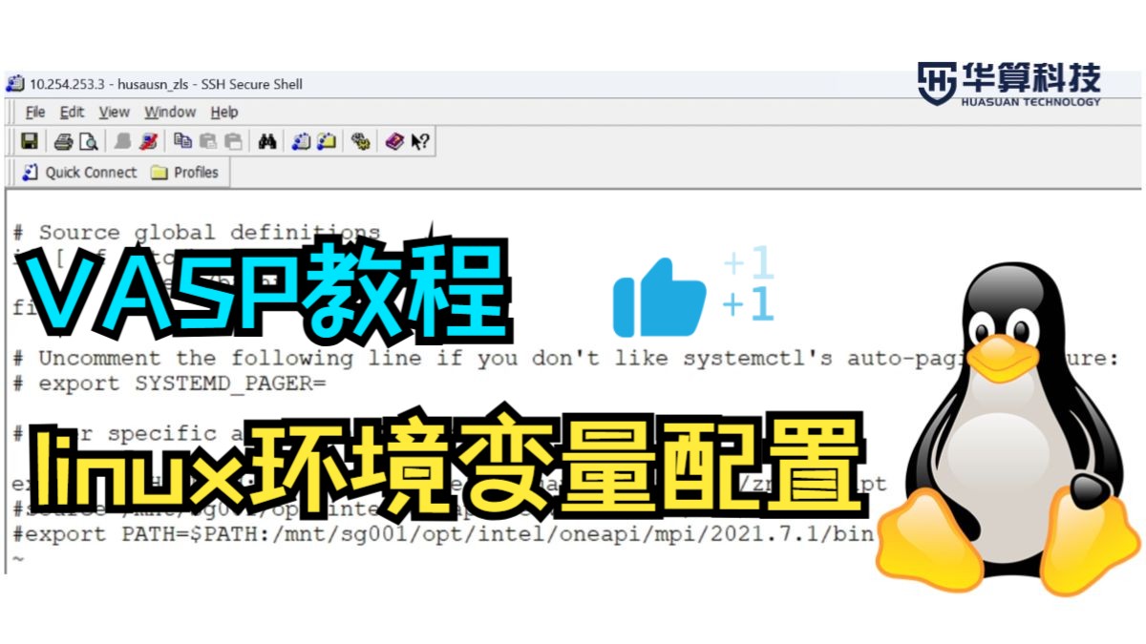Screen dimensions: 1146x644
Task: Expand the Profiles folder dropdown
Action: click(x=185, y=173)
